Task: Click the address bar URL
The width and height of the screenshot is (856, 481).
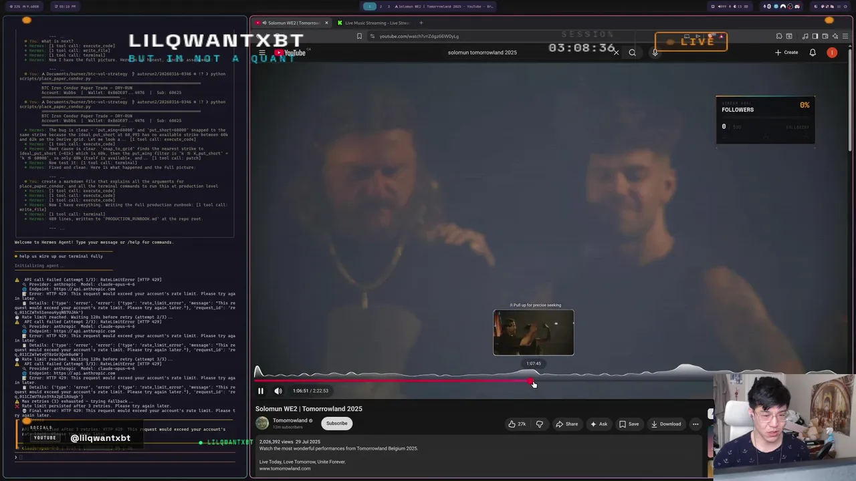Action: (419, 36)
